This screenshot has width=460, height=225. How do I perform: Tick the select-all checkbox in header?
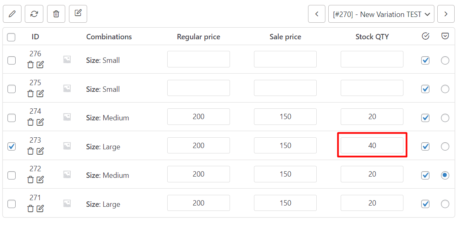[11, 37]
